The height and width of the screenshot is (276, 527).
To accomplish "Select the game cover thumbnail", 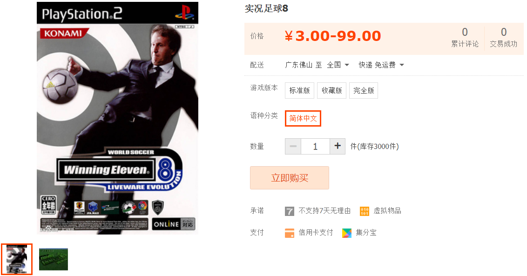I will tap(17, 259).
